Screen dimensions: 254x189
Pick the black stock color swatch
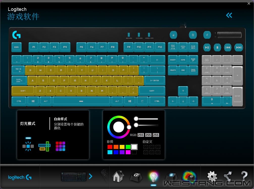(x=134, y=152)
